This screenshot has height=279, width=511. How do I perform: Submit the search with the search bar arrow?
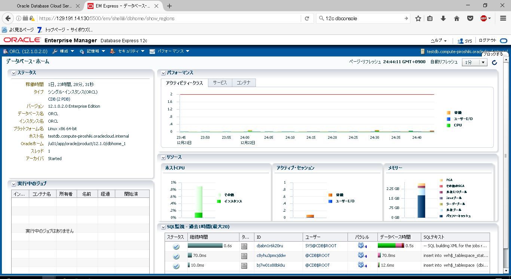coord(406,18)
